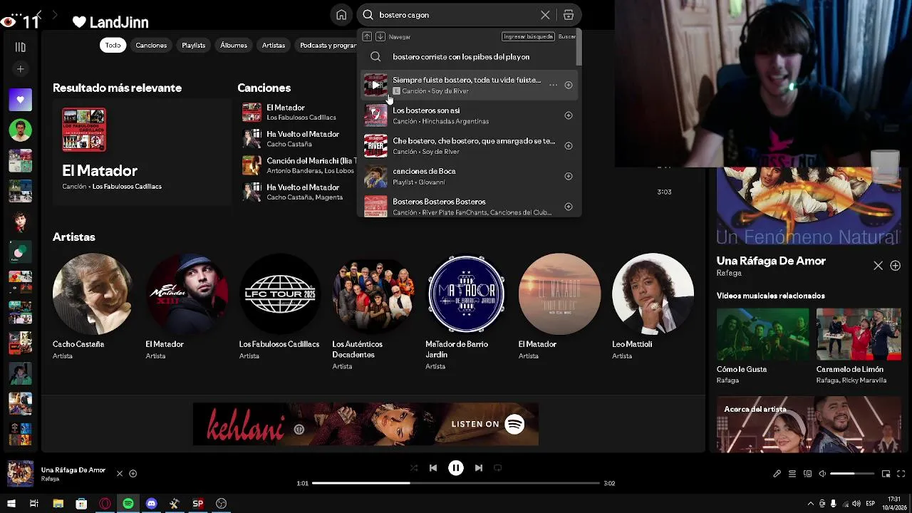
Task: Select the 'Playlists' filter chip
Action: pos(193,45)
